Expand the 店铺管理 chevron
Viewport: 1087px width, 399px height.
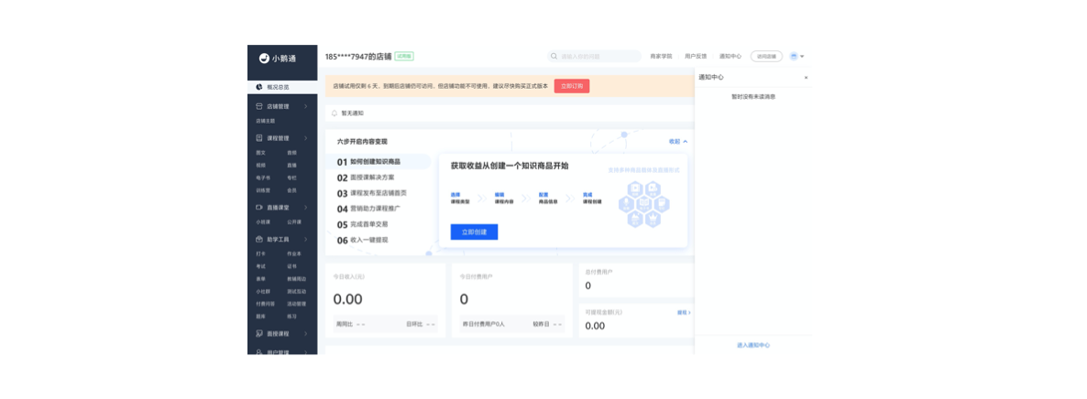pos(306,107)
